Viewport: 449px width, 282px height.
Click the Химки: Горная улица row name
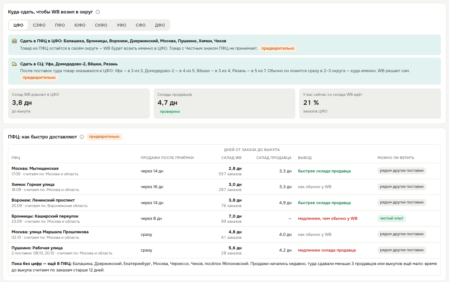point(33,185)
